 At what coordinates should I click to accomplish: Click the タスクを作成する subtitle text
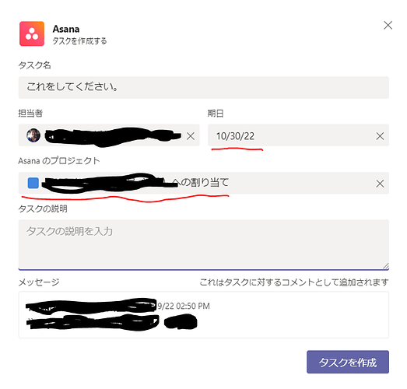[x=79, y=41]
